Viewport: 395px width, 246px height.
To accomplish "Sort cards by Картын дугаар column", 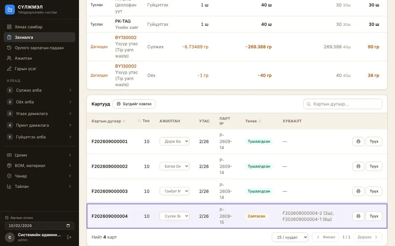I will 108,121.
